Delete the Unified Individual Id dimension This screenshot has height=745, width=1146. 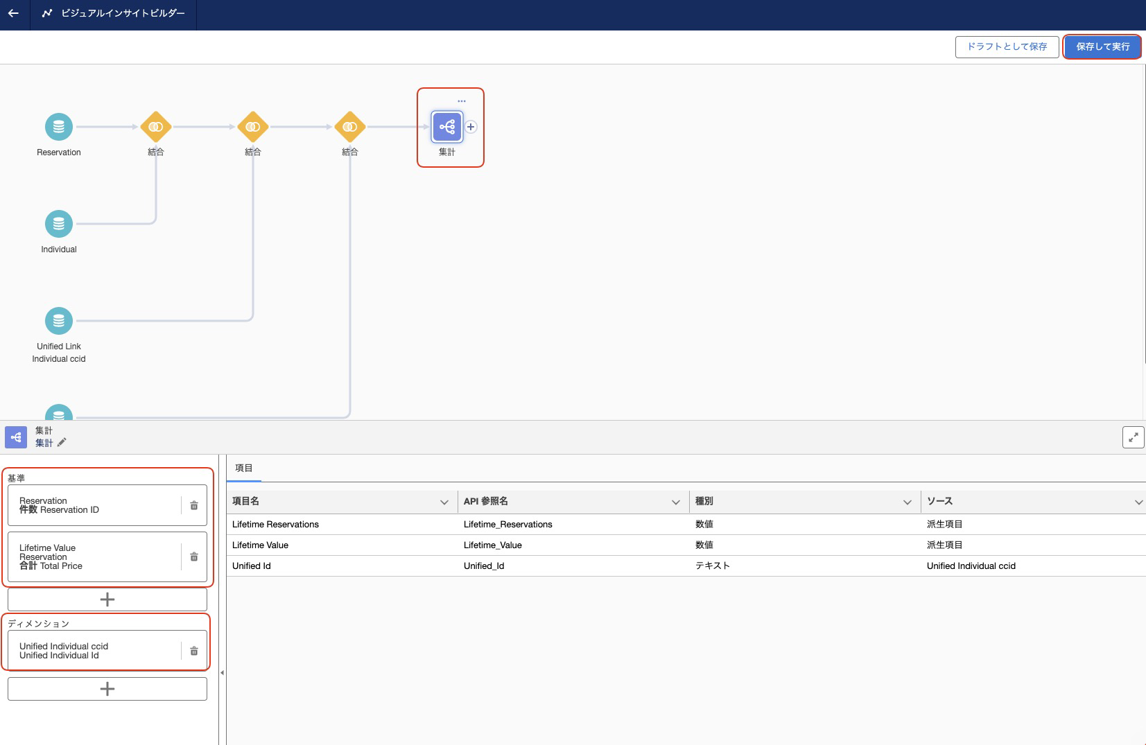click(x=194, y=651)
